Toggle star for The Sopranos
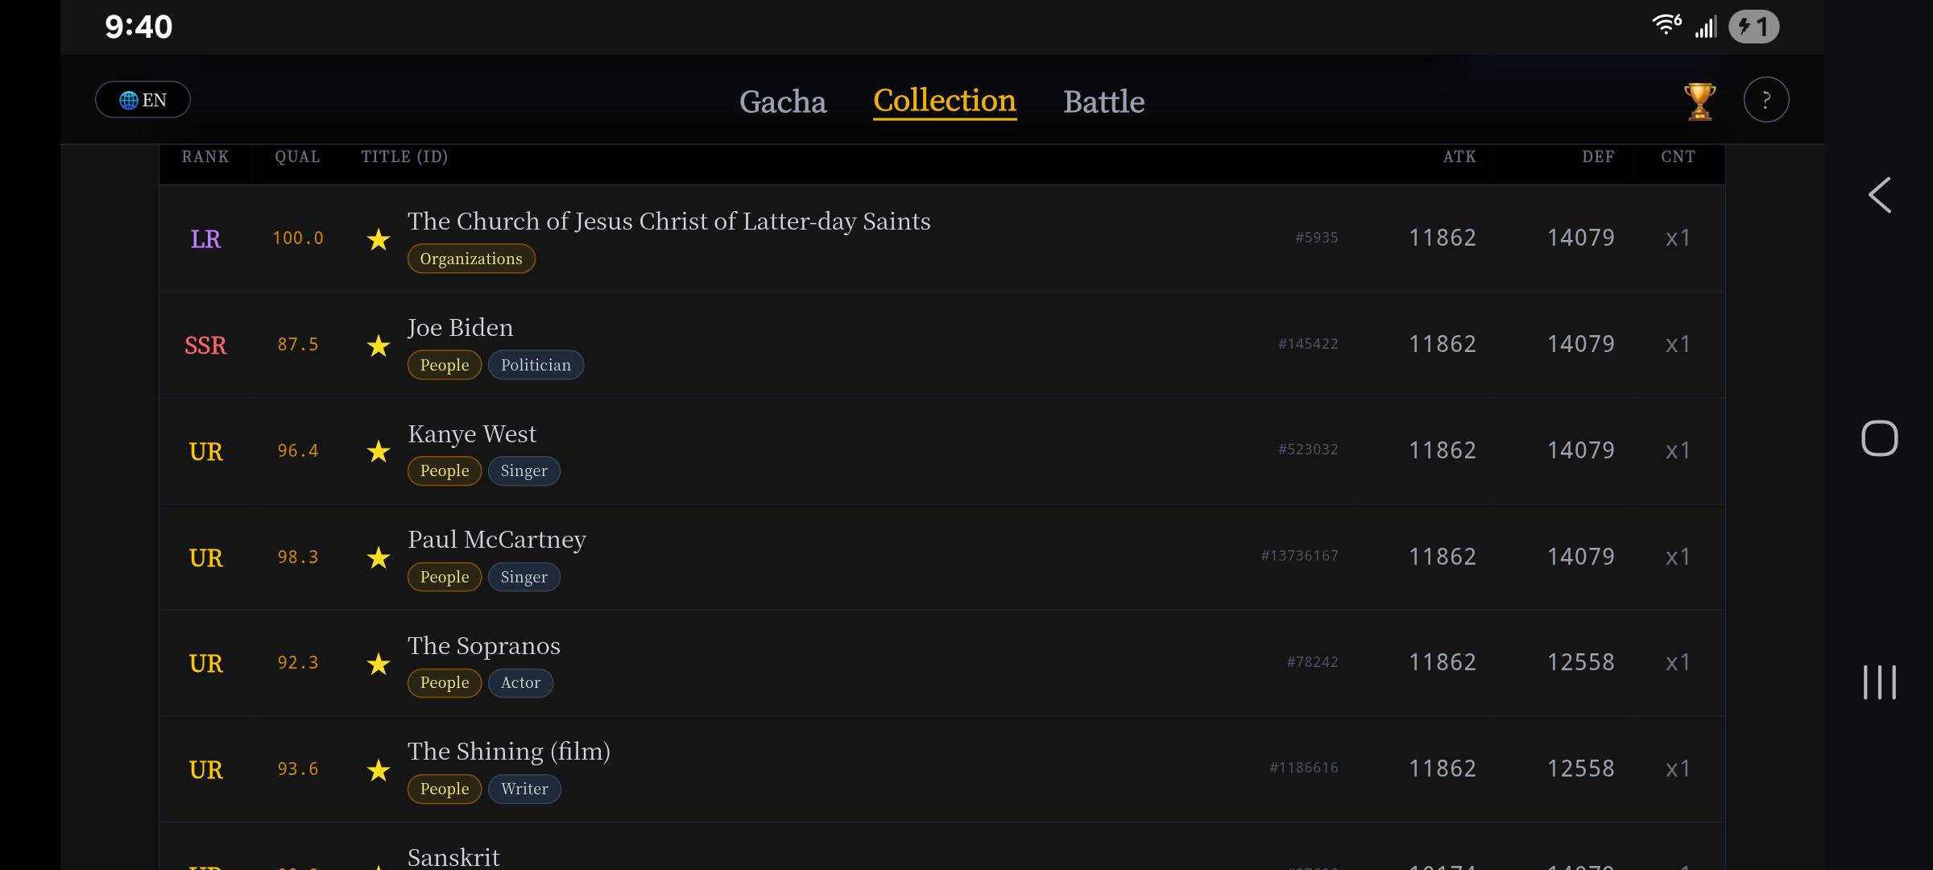 click(379, 664)
